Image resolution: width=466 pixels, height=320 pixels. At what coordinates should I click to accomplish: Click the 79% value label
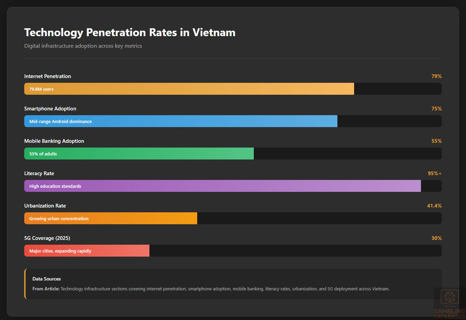pyautogui.click(x=436, y=76)
